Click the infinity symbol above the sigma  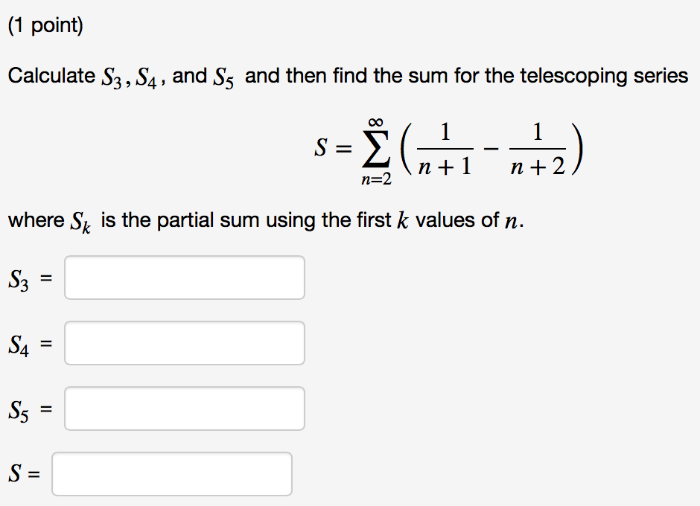[375, 122]
